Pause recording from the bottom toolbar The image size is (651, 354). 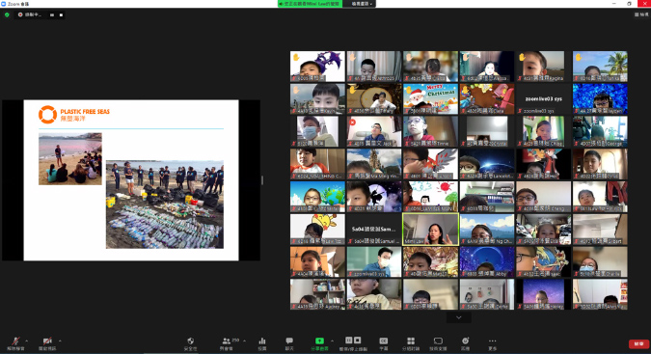click(x=349, y=340)
